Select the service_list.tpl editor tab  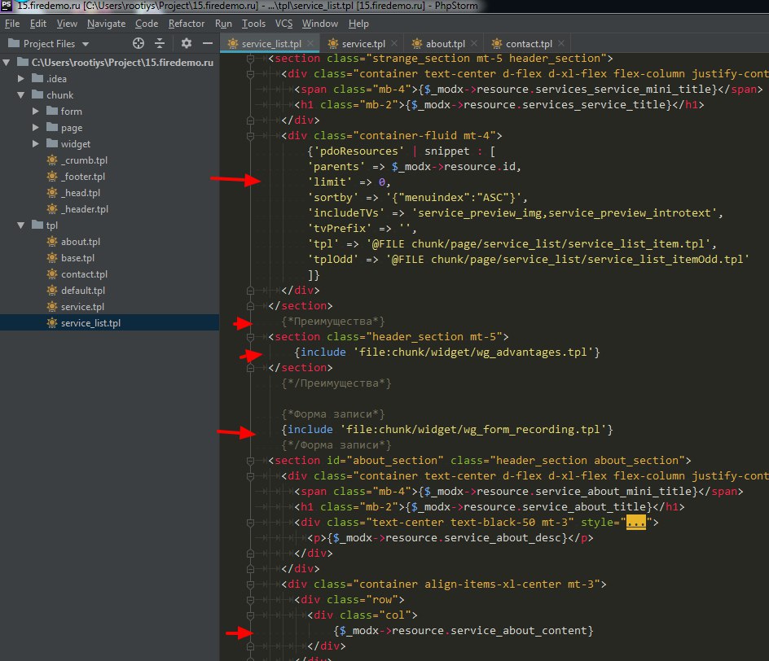point(270,44)
